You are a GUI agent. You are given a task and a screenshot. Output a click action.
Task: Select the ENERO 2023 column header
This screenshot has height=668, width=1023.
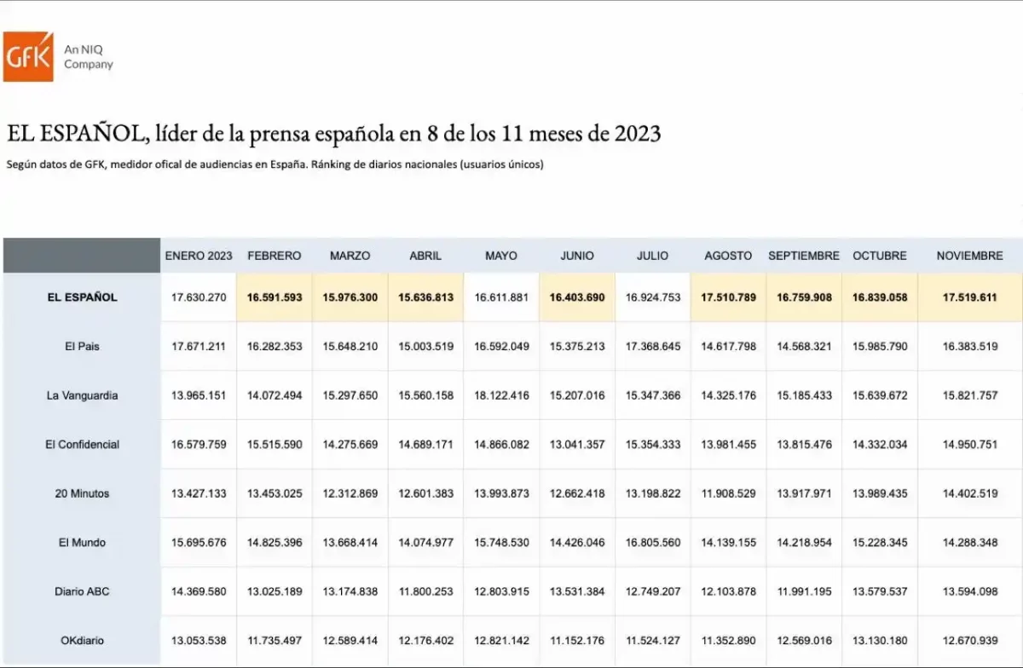(199, 256)
